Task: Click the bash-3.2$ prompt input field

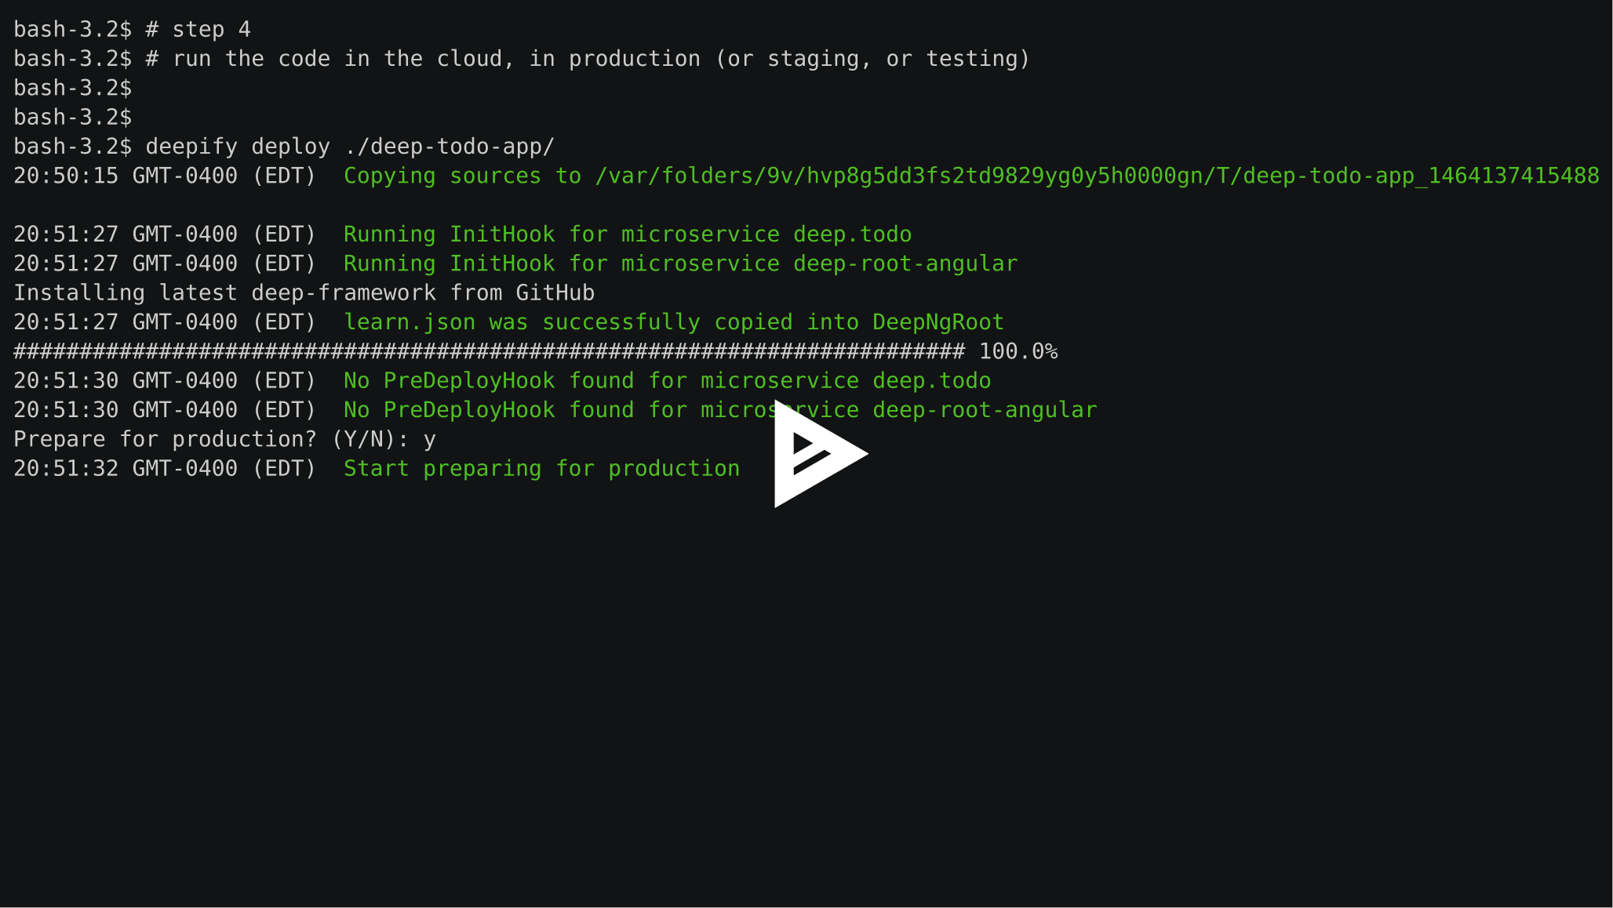Action: [x=133, y=116]
